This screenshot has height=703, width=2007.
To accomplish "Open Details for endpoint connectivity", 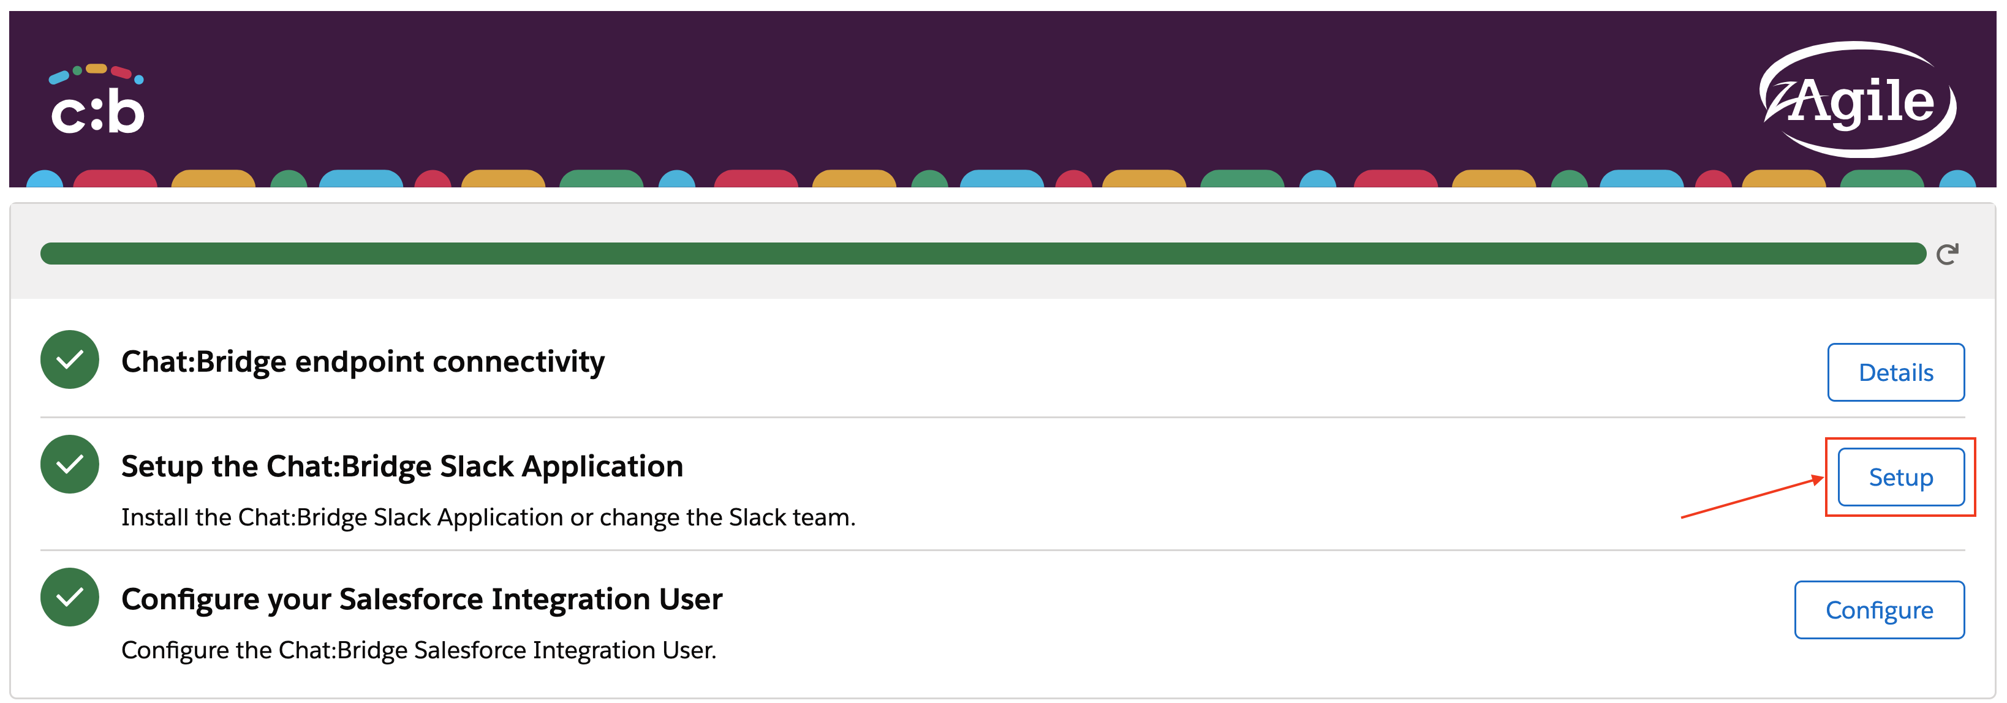I will point(1895,372).
